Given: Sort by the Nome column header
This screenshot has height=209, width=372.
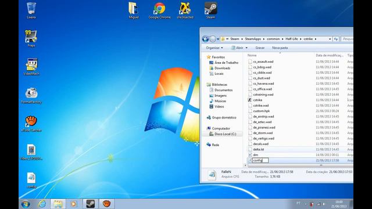Looking at the screenshot, I should 252,55.
